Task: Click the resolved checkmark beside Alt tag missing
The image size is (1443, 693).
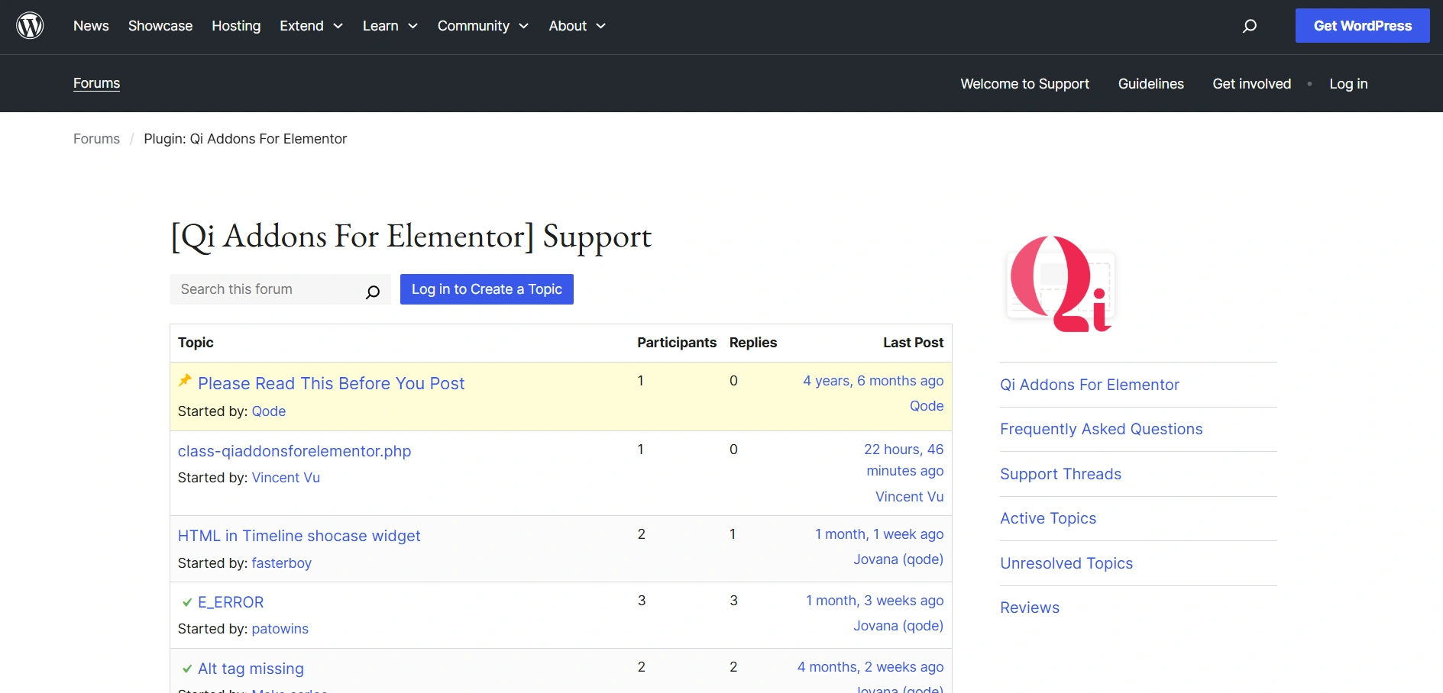Action: coord(186,669)
